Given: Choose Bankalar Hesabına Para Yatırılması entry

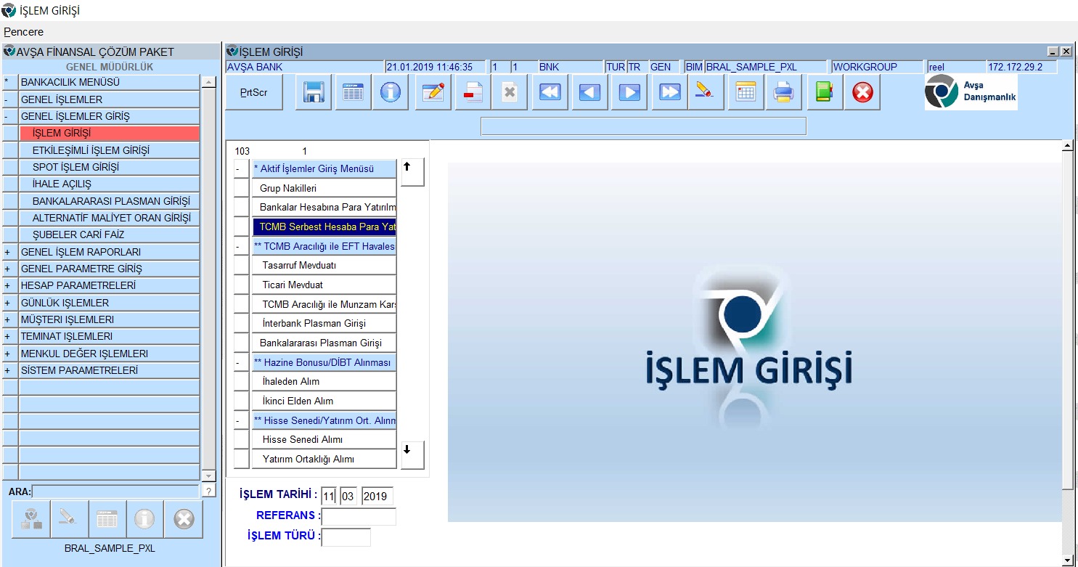Looking at the screenshot, I should point(324,208).
